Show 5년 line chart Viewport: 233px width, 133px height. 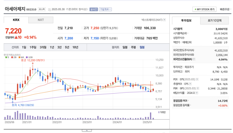point(67,47)
